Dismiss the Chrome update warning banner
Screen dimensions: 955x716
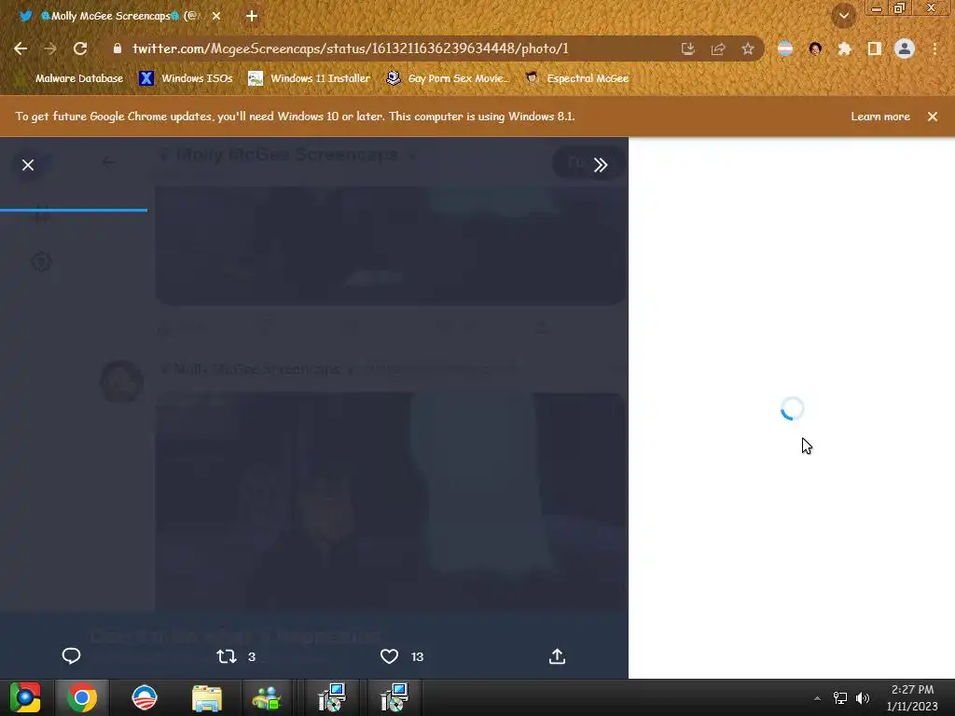(933, 117)
